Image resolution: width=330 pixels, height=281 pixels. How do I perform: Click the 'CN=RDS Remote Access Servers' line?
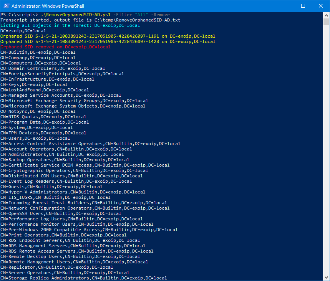tap(77, 251)
